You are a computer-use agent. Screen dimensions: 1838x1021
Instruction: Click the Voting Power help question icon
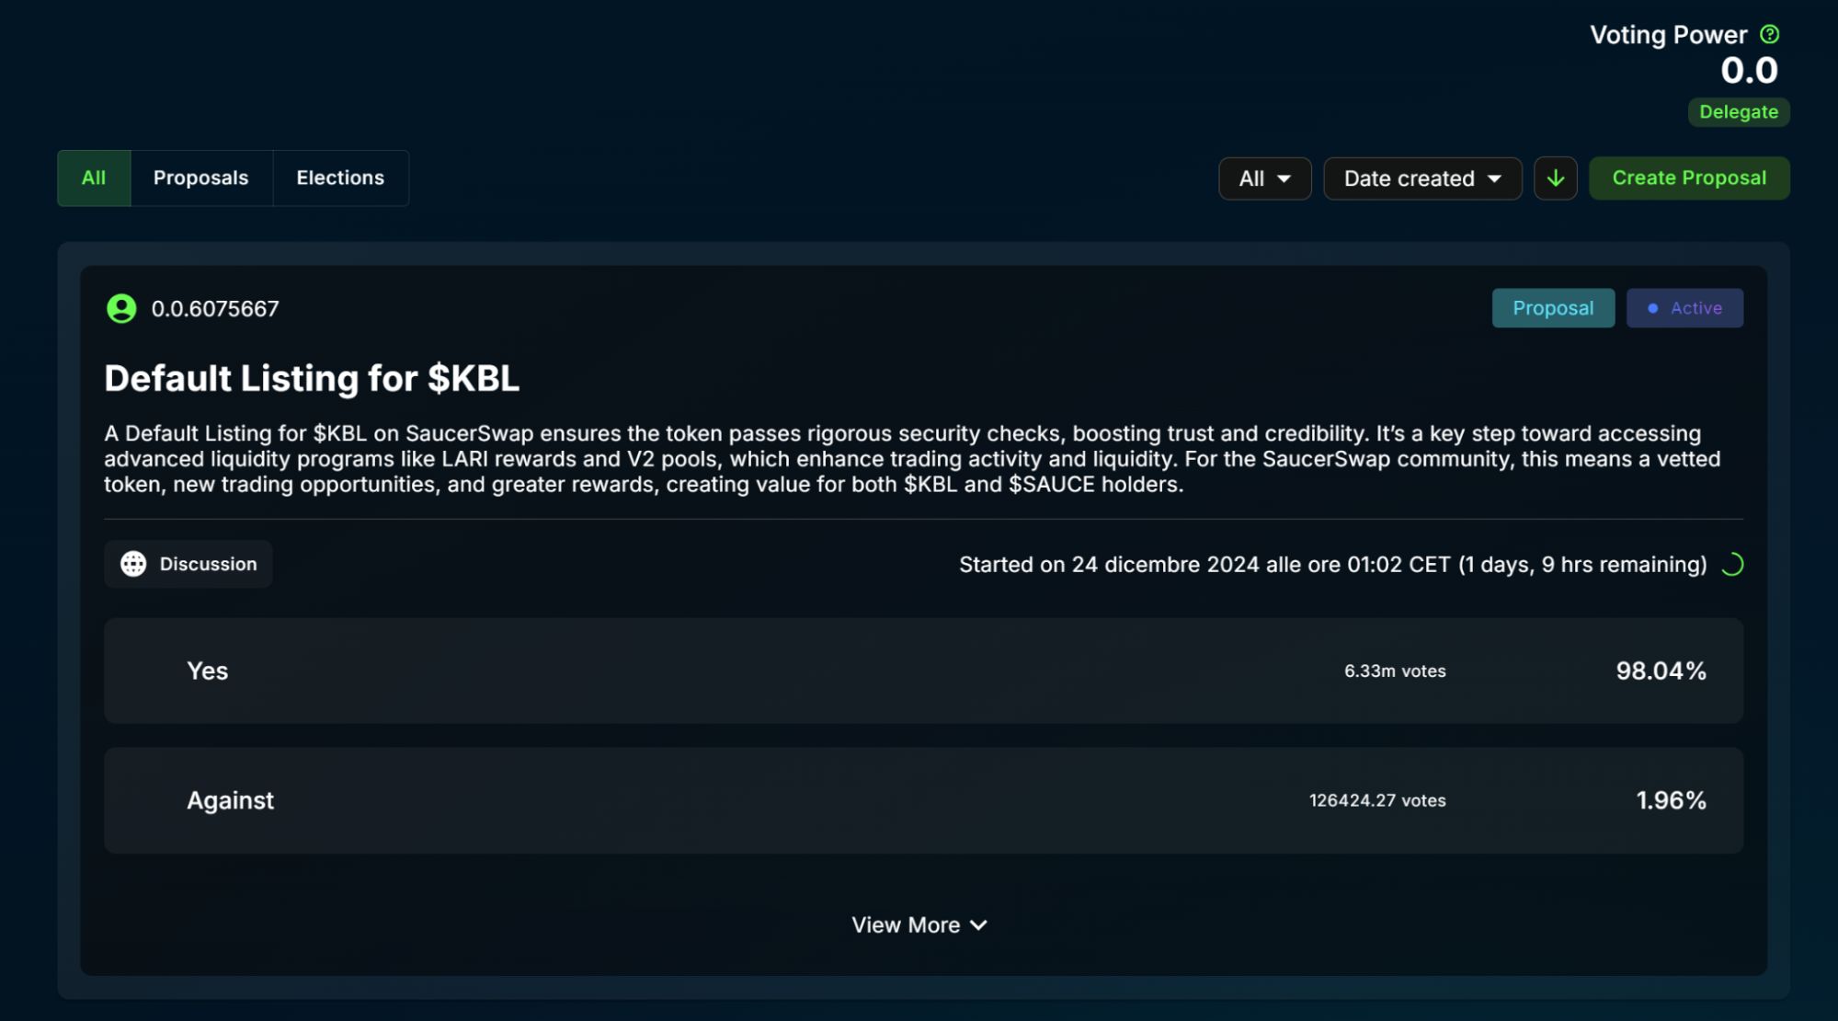click(x=1769, y=35)
